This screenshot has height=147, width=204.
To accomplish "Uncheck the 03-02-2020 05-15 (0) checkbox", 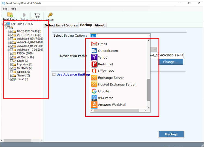I will click(11, 31).
